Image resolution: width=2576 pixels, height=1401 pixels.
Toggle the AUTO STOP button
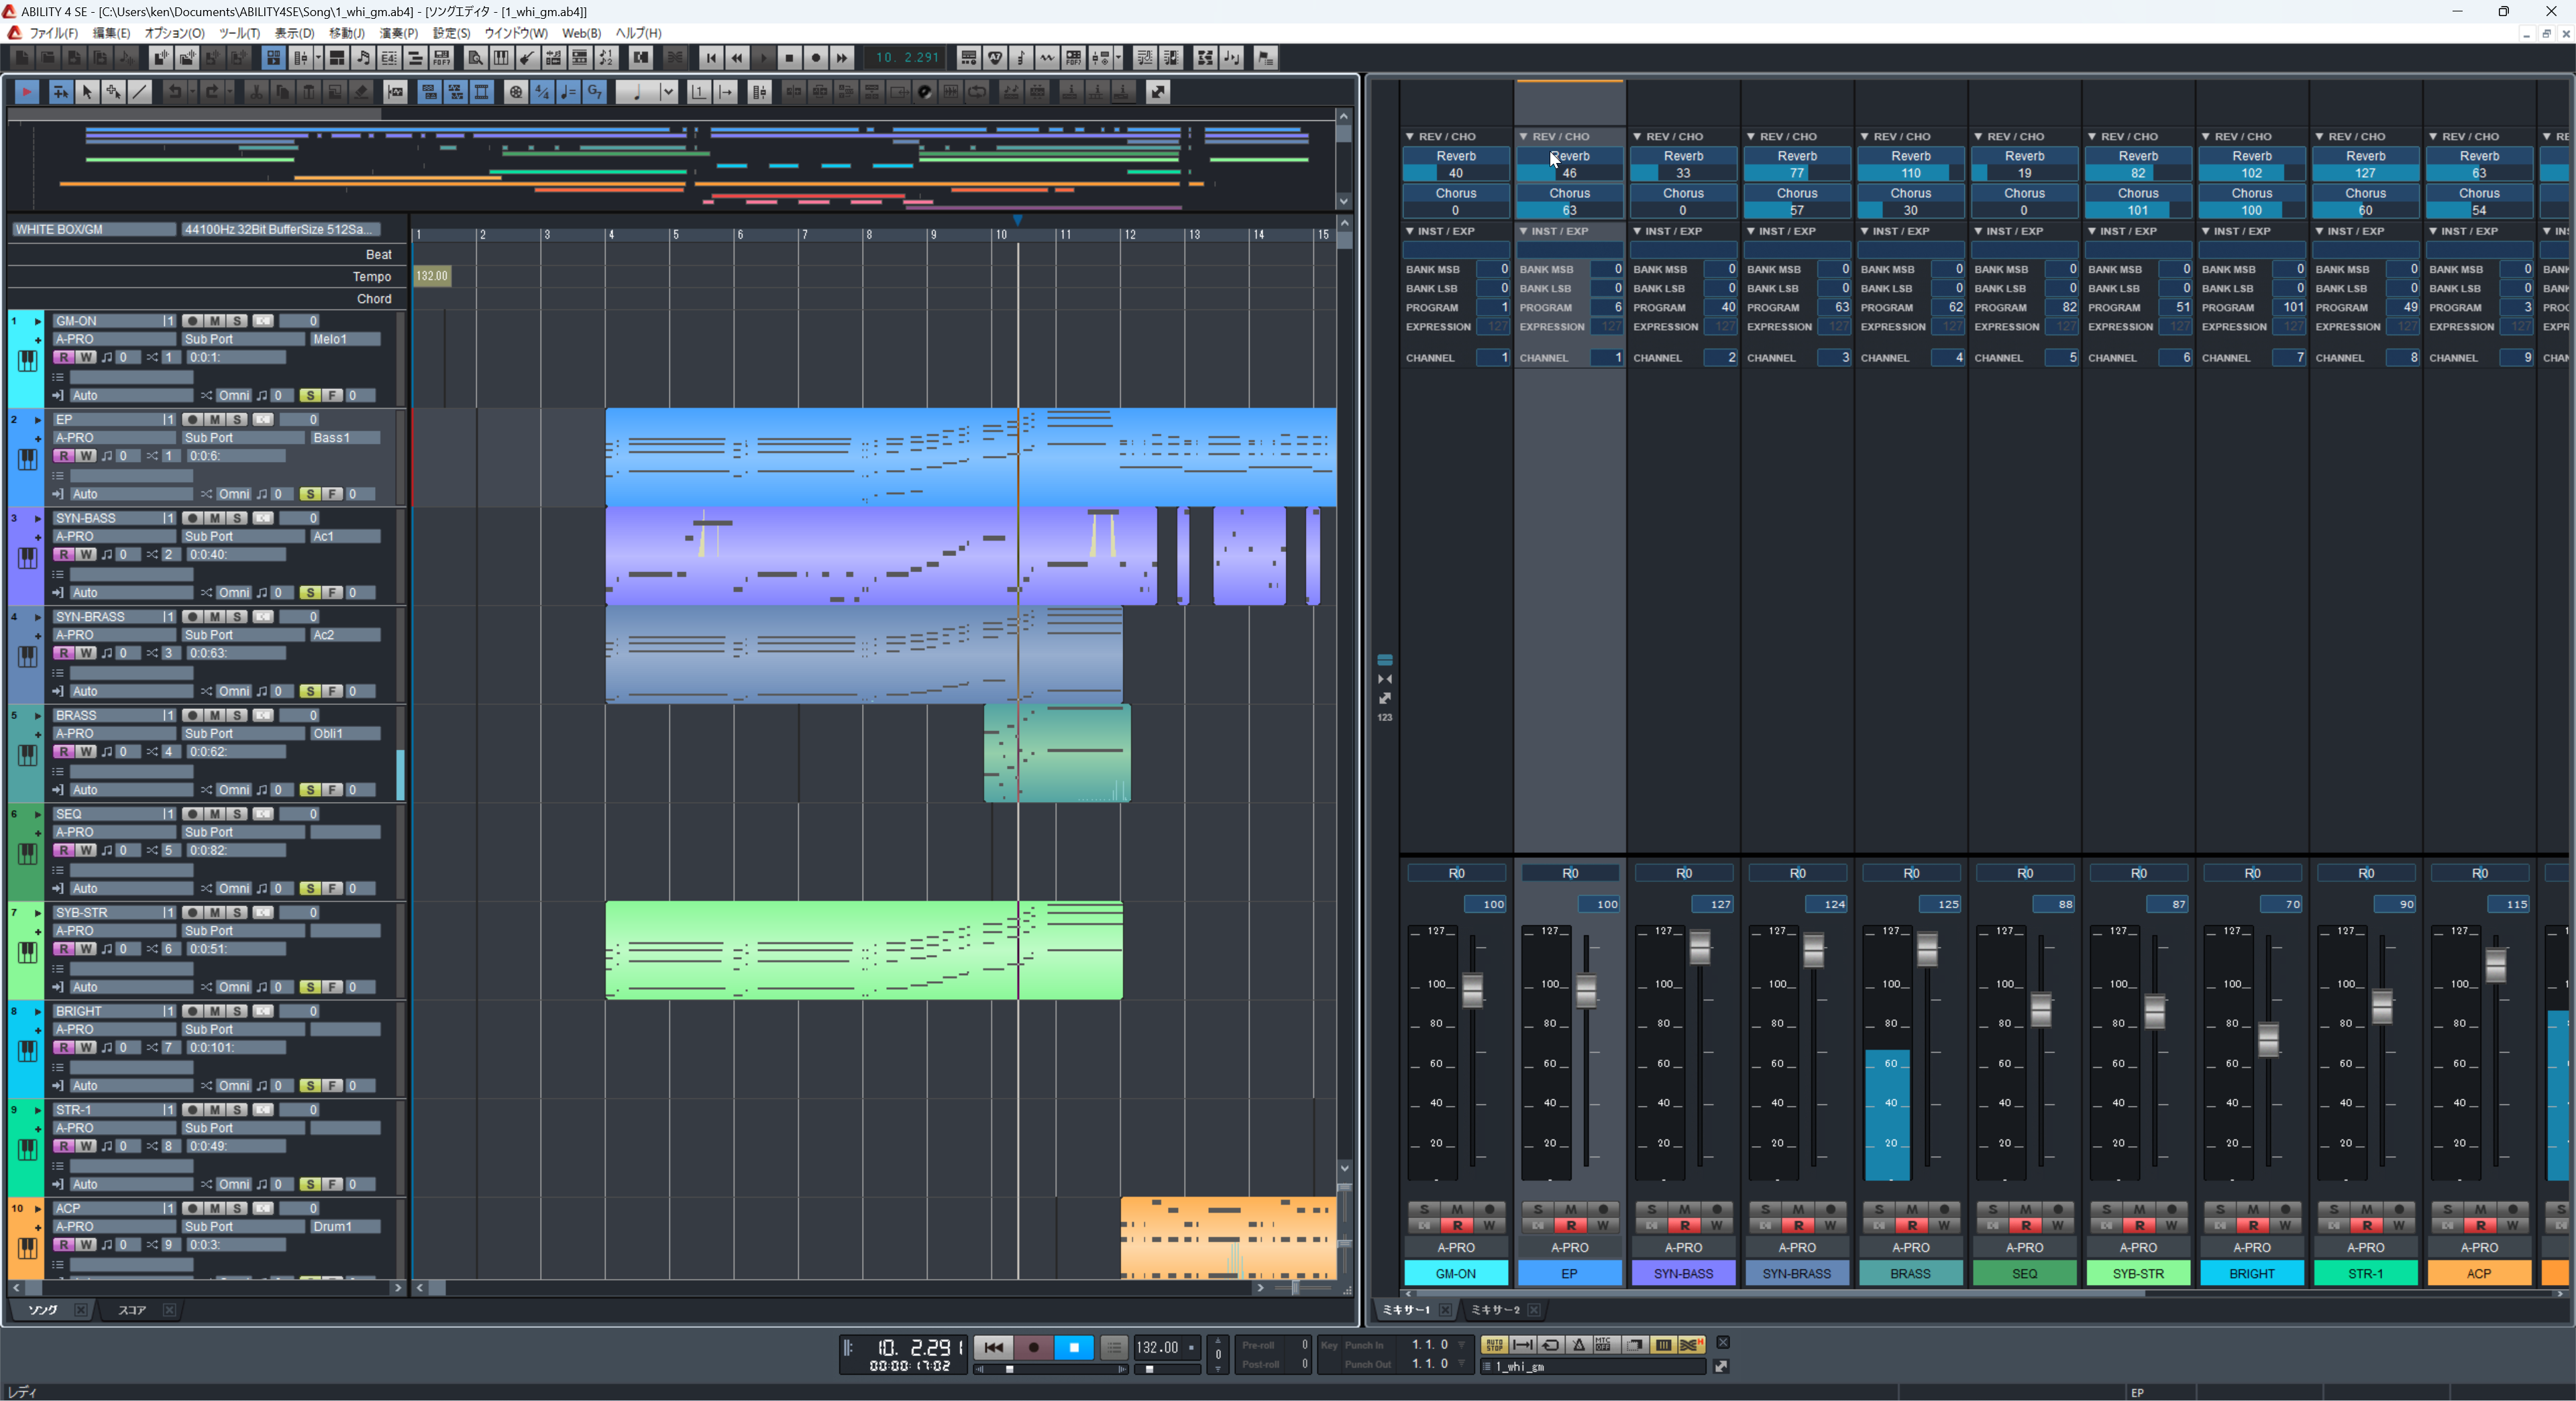tap(1494, 1345)
